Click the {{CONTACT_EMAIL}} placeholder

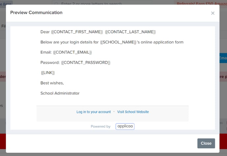coord(72,52)
